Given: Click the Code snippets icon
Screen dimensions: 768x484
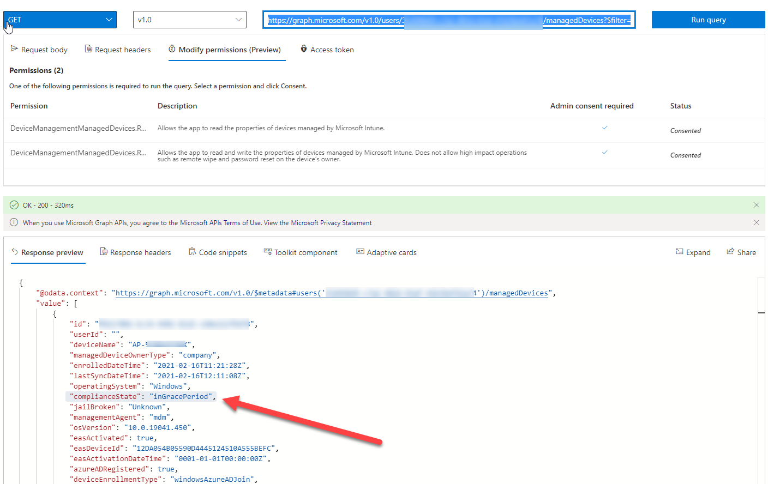Looking at the screenshot, I should (x=193, y=251).
